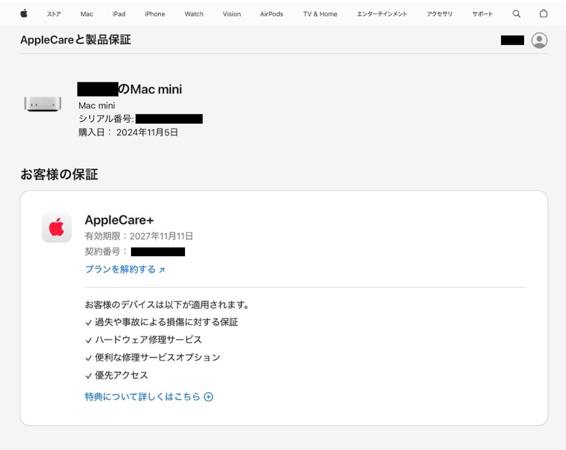The image size is (566, 450).
Task: Click the account profile icon near AppleCareと製品保証
Action: click(539, 40)
